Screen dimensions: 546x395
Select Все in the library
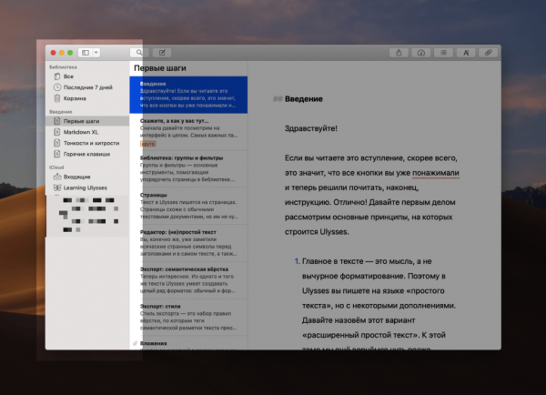87,76
